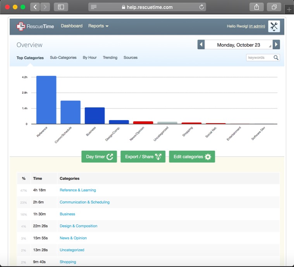The image size is (294, 267).
Task: Click the Export / Share button
Action: [143, 157]
